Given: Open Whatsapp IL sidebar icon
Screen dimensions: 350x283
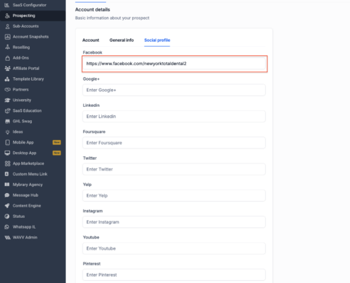Looking at the screenshot, I should click(x=7, y=227).
